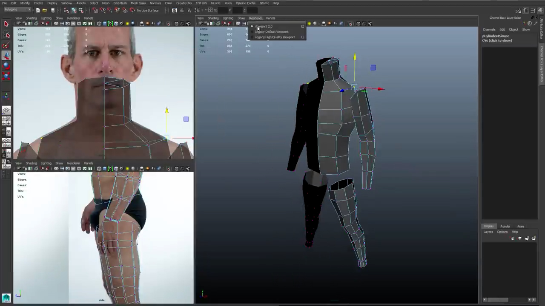The image size is (545, 306).
Task: Open the Render View window icon
Action: point(175,10)
